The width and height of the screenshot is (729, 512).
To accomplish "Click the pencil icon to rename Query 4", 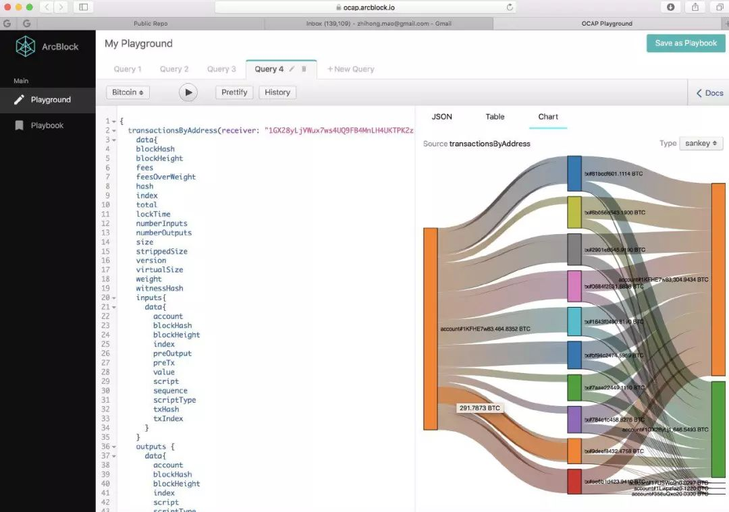I will [292, 69].
